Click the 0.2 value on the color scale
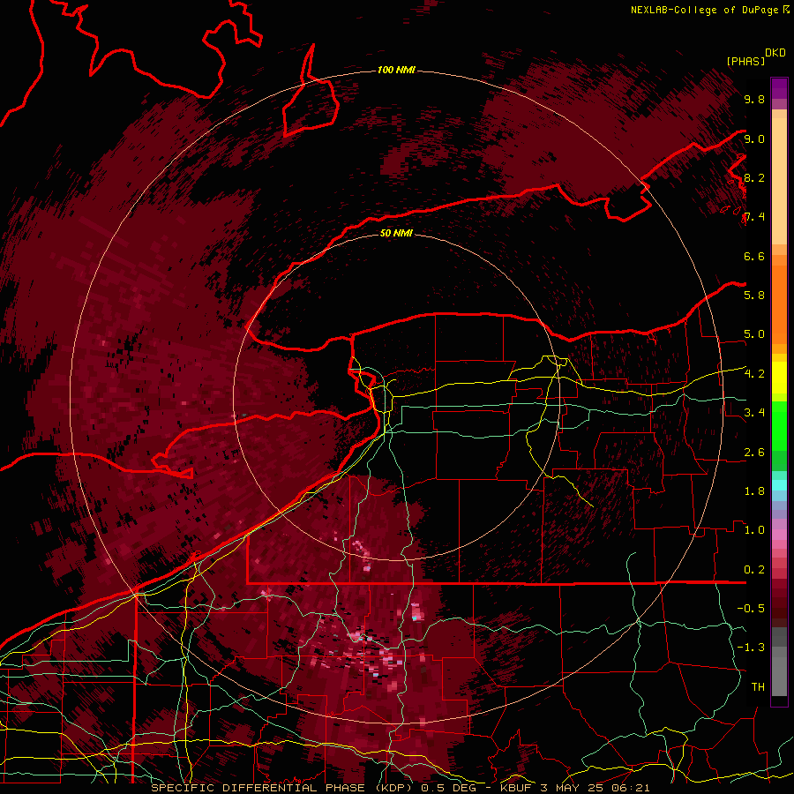This screenshot has height=794, width=794. click(x=754, y=569)
